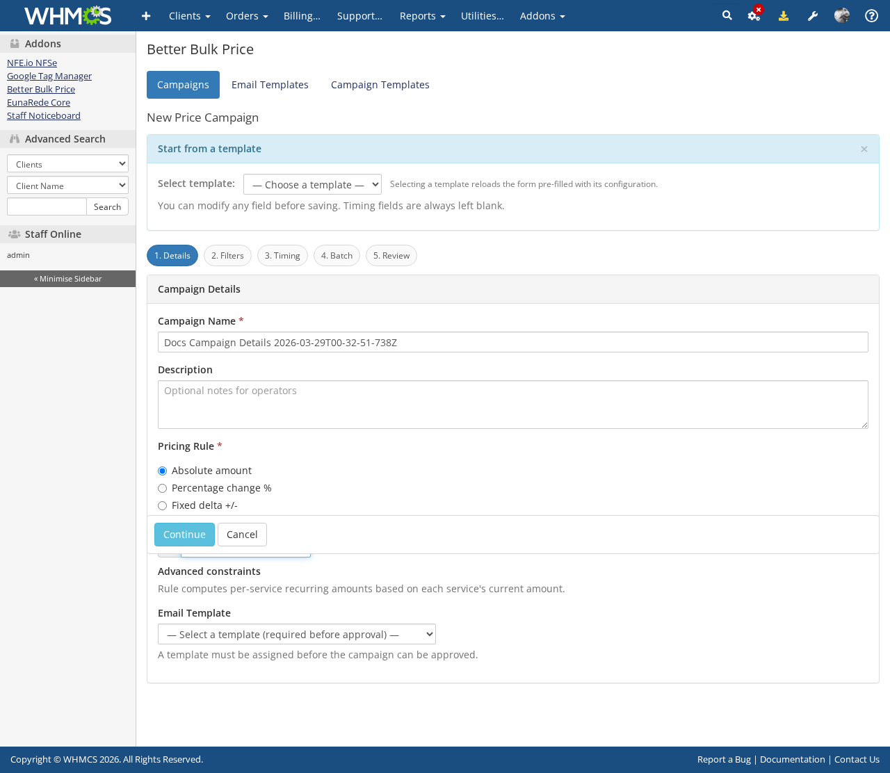This screenshot has height=773, width=890.
Task: Click the Continue button
Action: (184, 535)
